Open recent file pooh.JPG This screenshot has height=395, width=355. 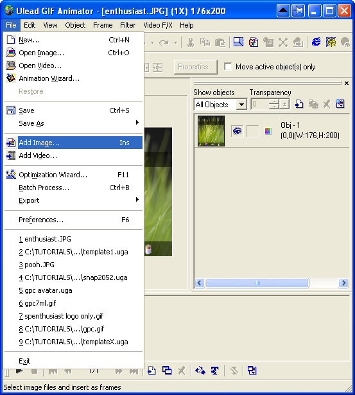coord(74,265)
